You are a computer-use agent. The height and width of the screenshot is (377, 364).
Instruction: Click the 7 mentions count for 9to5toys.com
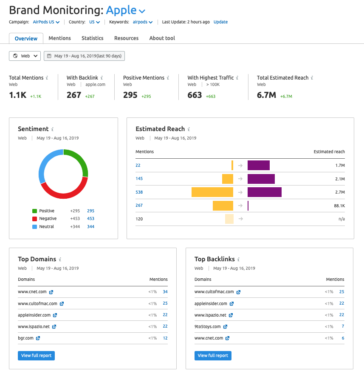click(x=343, y=326)
